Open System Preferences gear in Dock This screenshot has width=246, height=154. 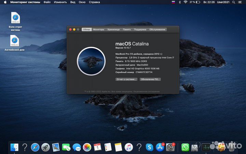(170, 147)
